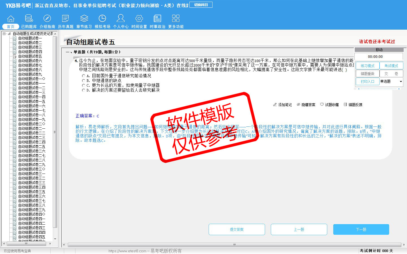Viewport: 407px width, 254px height.
Task: Open 章节练习 chapter practice icon
Action: 84,19
